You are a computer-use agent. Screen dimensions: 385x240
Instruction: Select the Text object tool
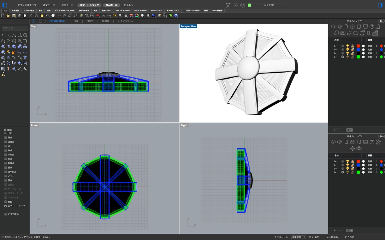(x=25, y=58)
